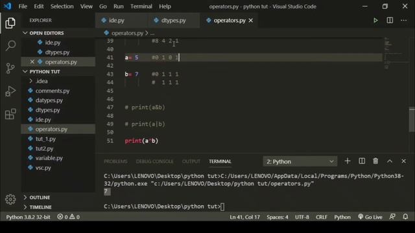Image resolution: width=415 pixels, height=233 pixels.
Task: Open the Explorer view in activity bar
Action: (x=10, y=23)
